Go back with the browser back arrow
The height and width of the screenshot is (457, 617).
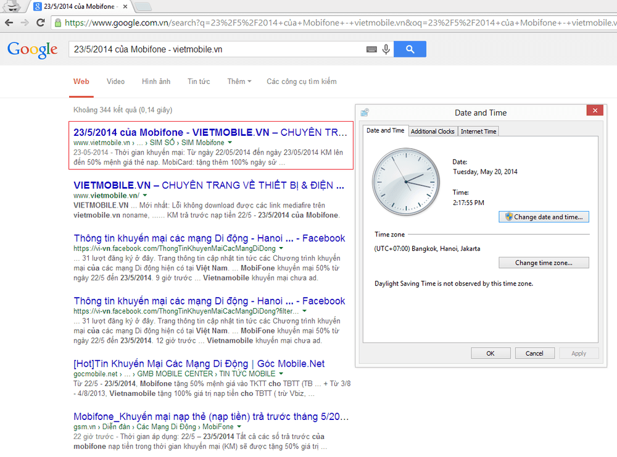tap(9, 23)
